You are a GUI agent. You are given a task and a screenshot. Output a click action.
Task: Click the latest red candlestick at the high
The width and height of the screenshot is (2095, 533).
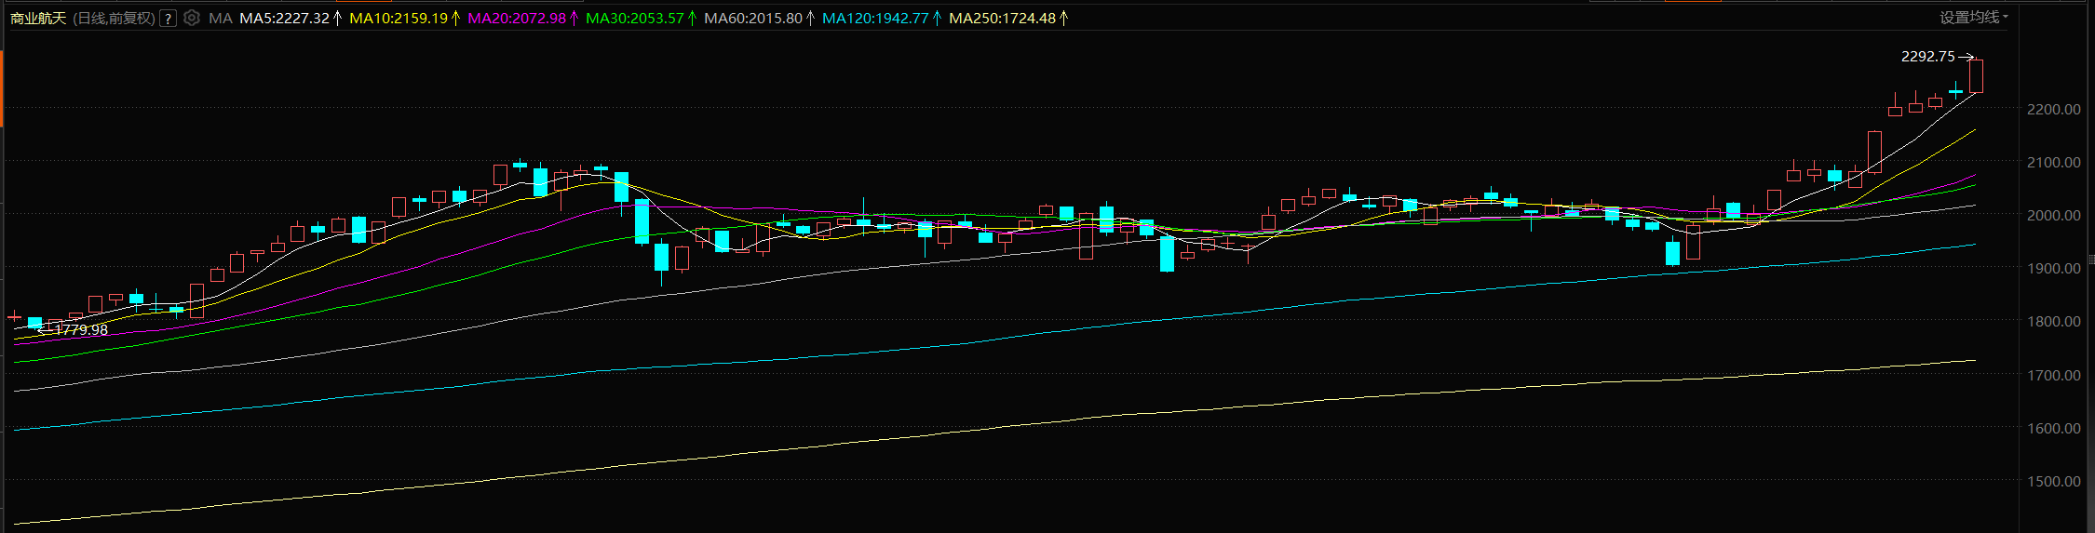1976,76
